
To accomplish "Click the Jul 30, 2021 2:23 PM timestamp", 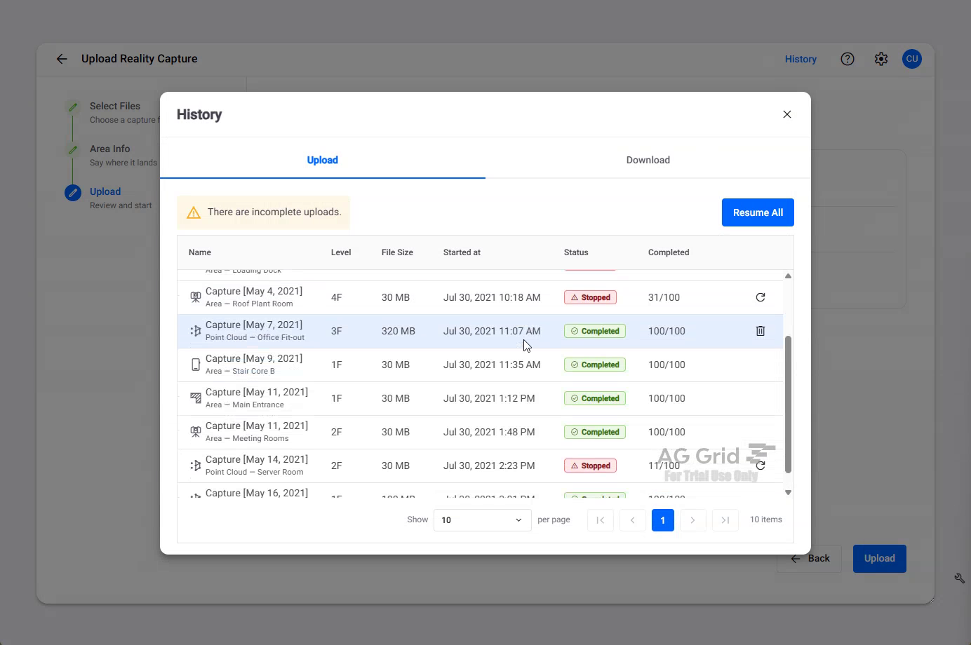I will [489, 466].
